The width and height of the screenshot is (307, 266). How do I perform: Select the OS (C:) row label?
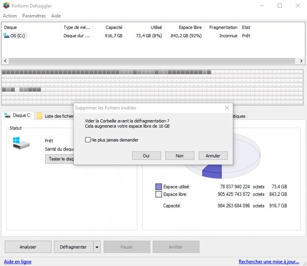(x=18, y=36)
